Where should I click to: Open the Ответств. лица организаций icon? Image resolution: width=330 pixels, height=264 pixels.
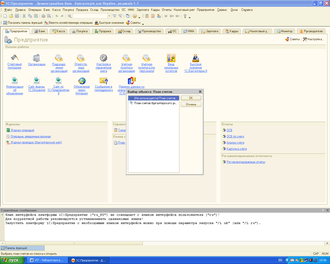pos(81,57)
